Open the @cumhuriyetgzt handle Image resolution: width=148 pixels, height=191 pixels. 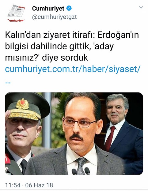(54, 17)
